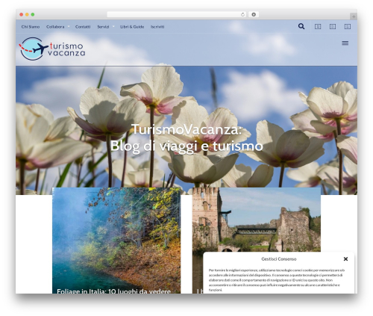Close the Gestisci Consenso cookie dialog

pyautogui.click(x=345, y=259)
